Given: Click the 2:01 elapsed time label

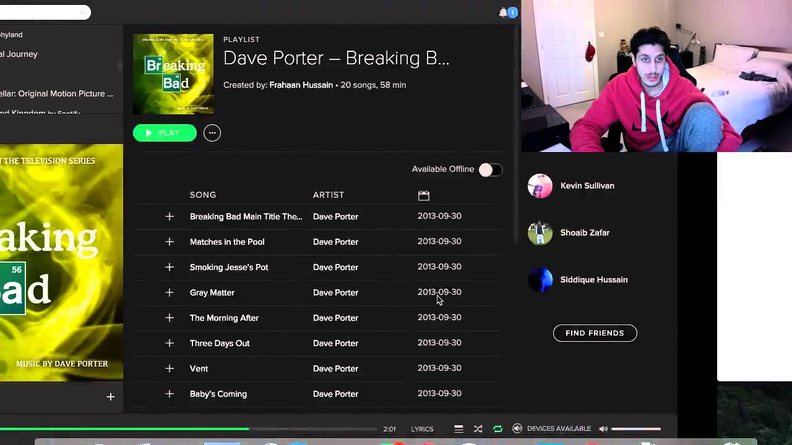Looking at the screenshot, I should pyautogui.click(x=389, y=429).
